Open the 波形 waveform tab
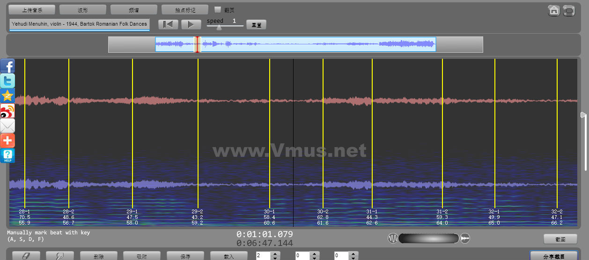The width and height of the screenshot is (589, 260). [x=83, y=10]
